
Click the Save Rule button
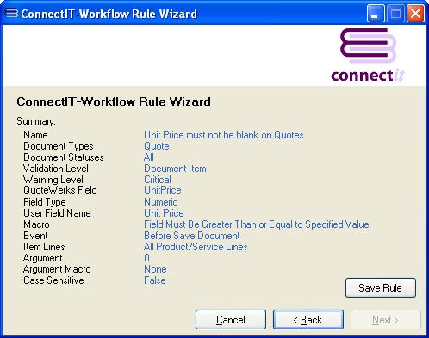tap(381, 287)
